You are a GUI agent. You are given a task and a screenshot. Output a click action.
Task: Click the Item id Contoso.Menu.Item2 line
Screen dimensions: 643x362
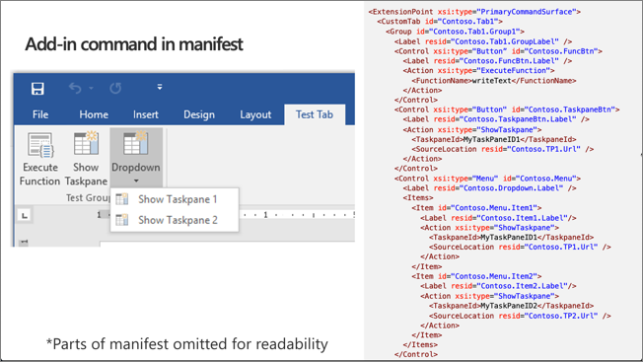pos(476,276)
